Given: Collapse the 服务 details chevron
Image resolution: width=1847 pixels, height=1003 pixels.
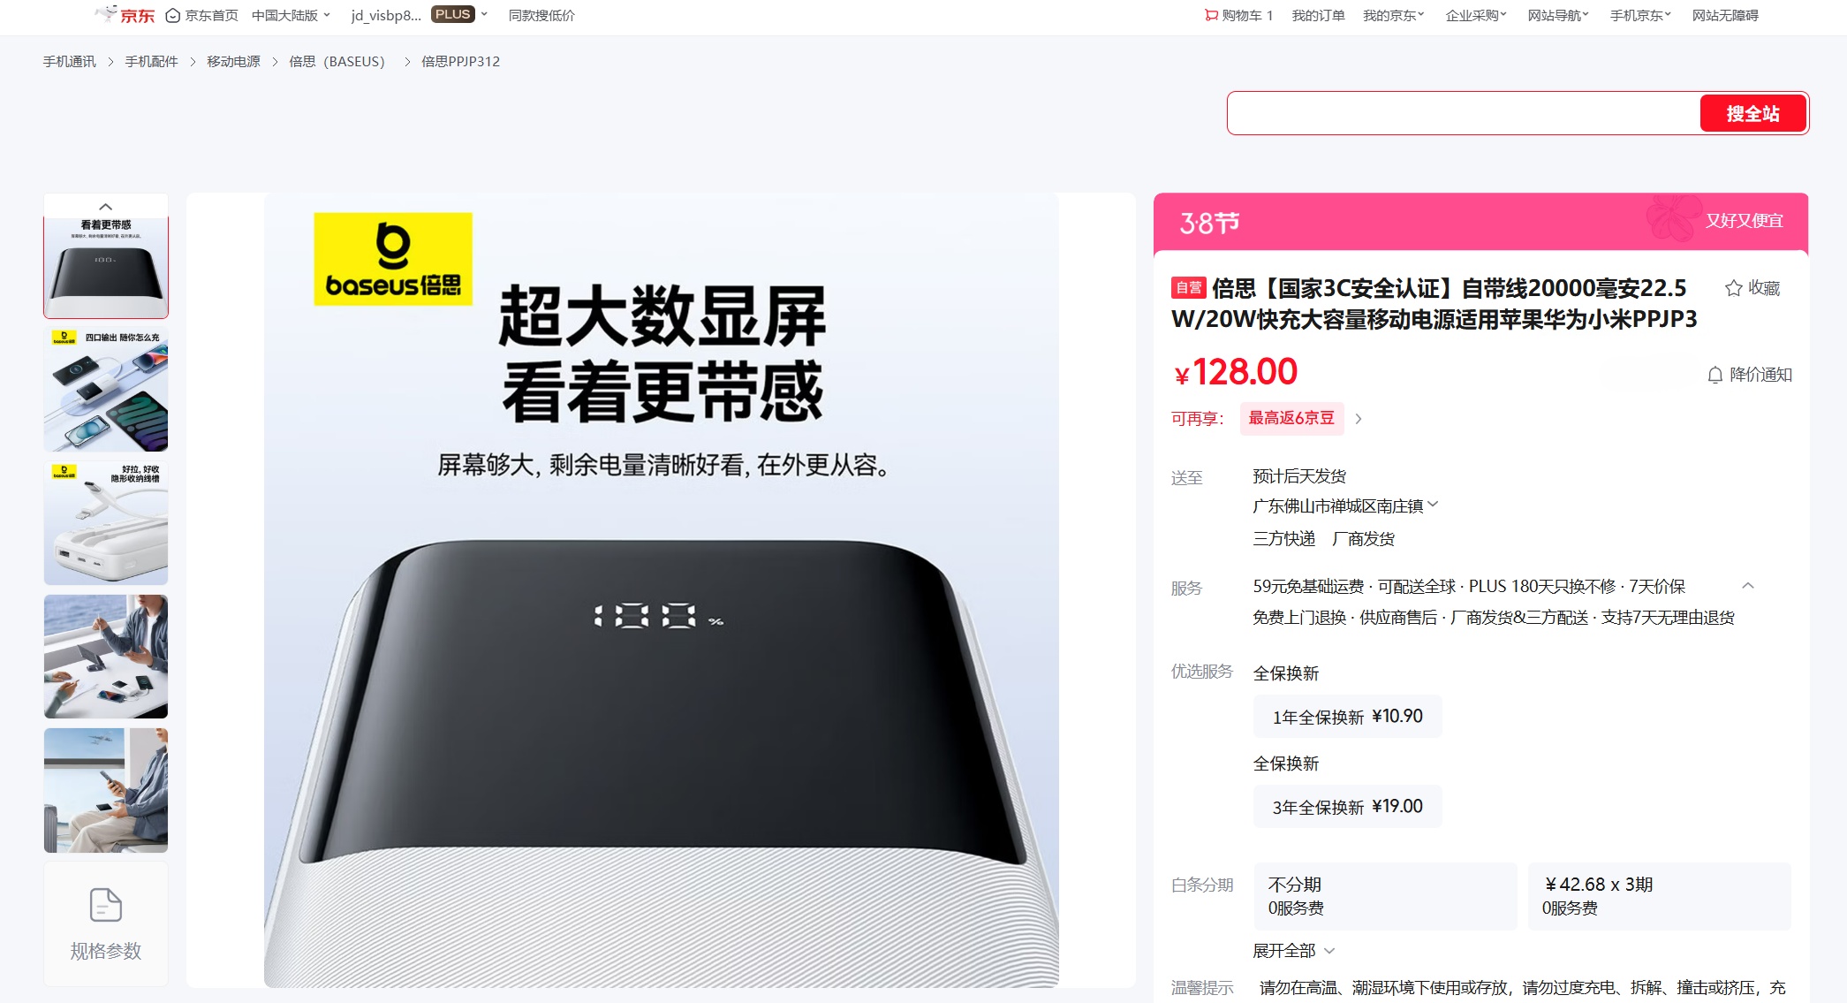Looking at the screenshot, I should (1747, 586).
